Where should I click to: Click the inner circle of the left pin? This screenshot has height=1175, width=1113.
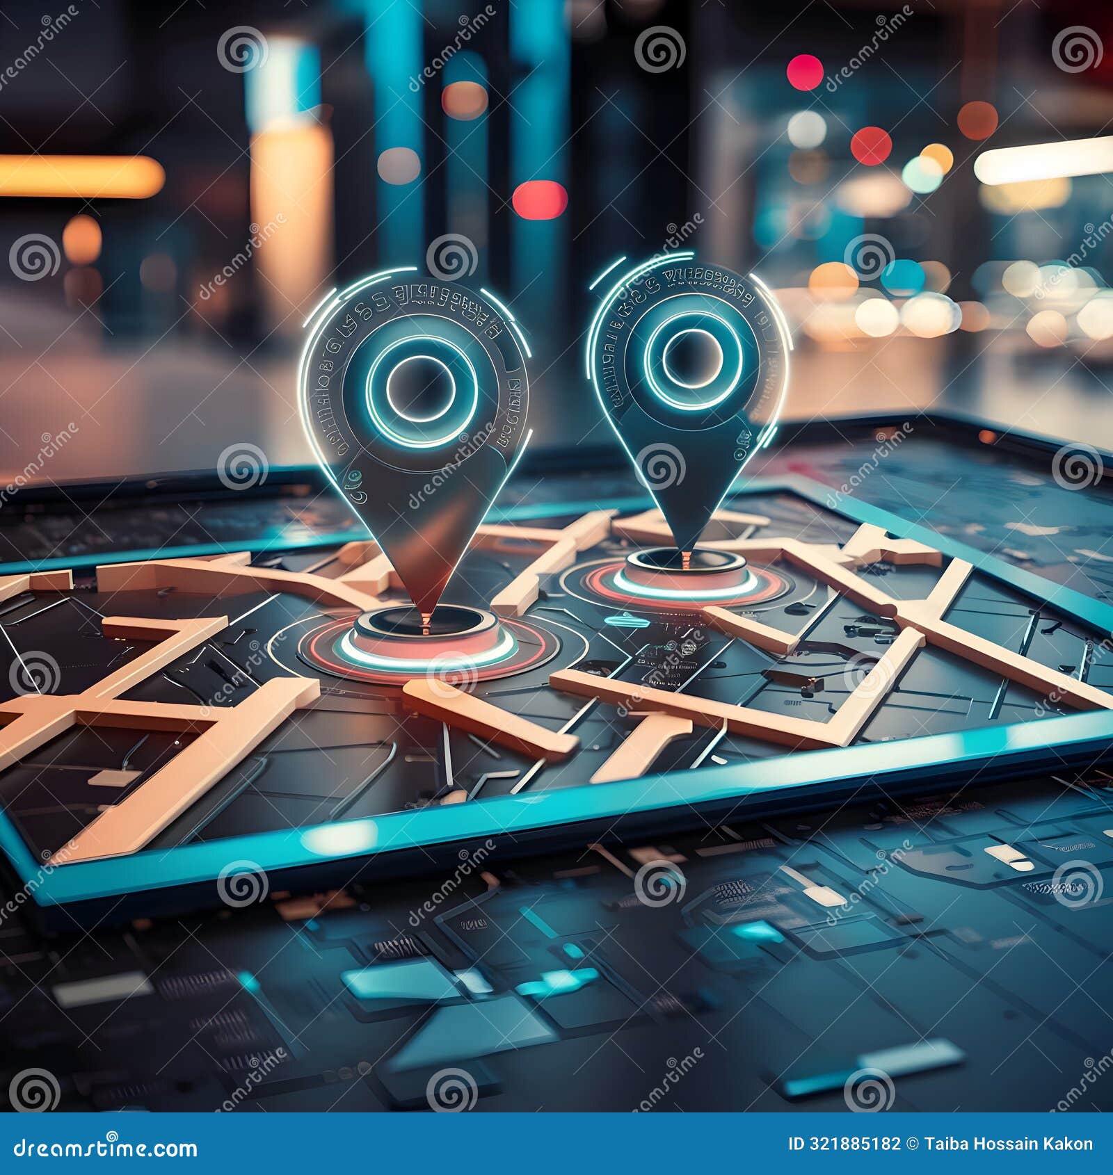point(426,386)
